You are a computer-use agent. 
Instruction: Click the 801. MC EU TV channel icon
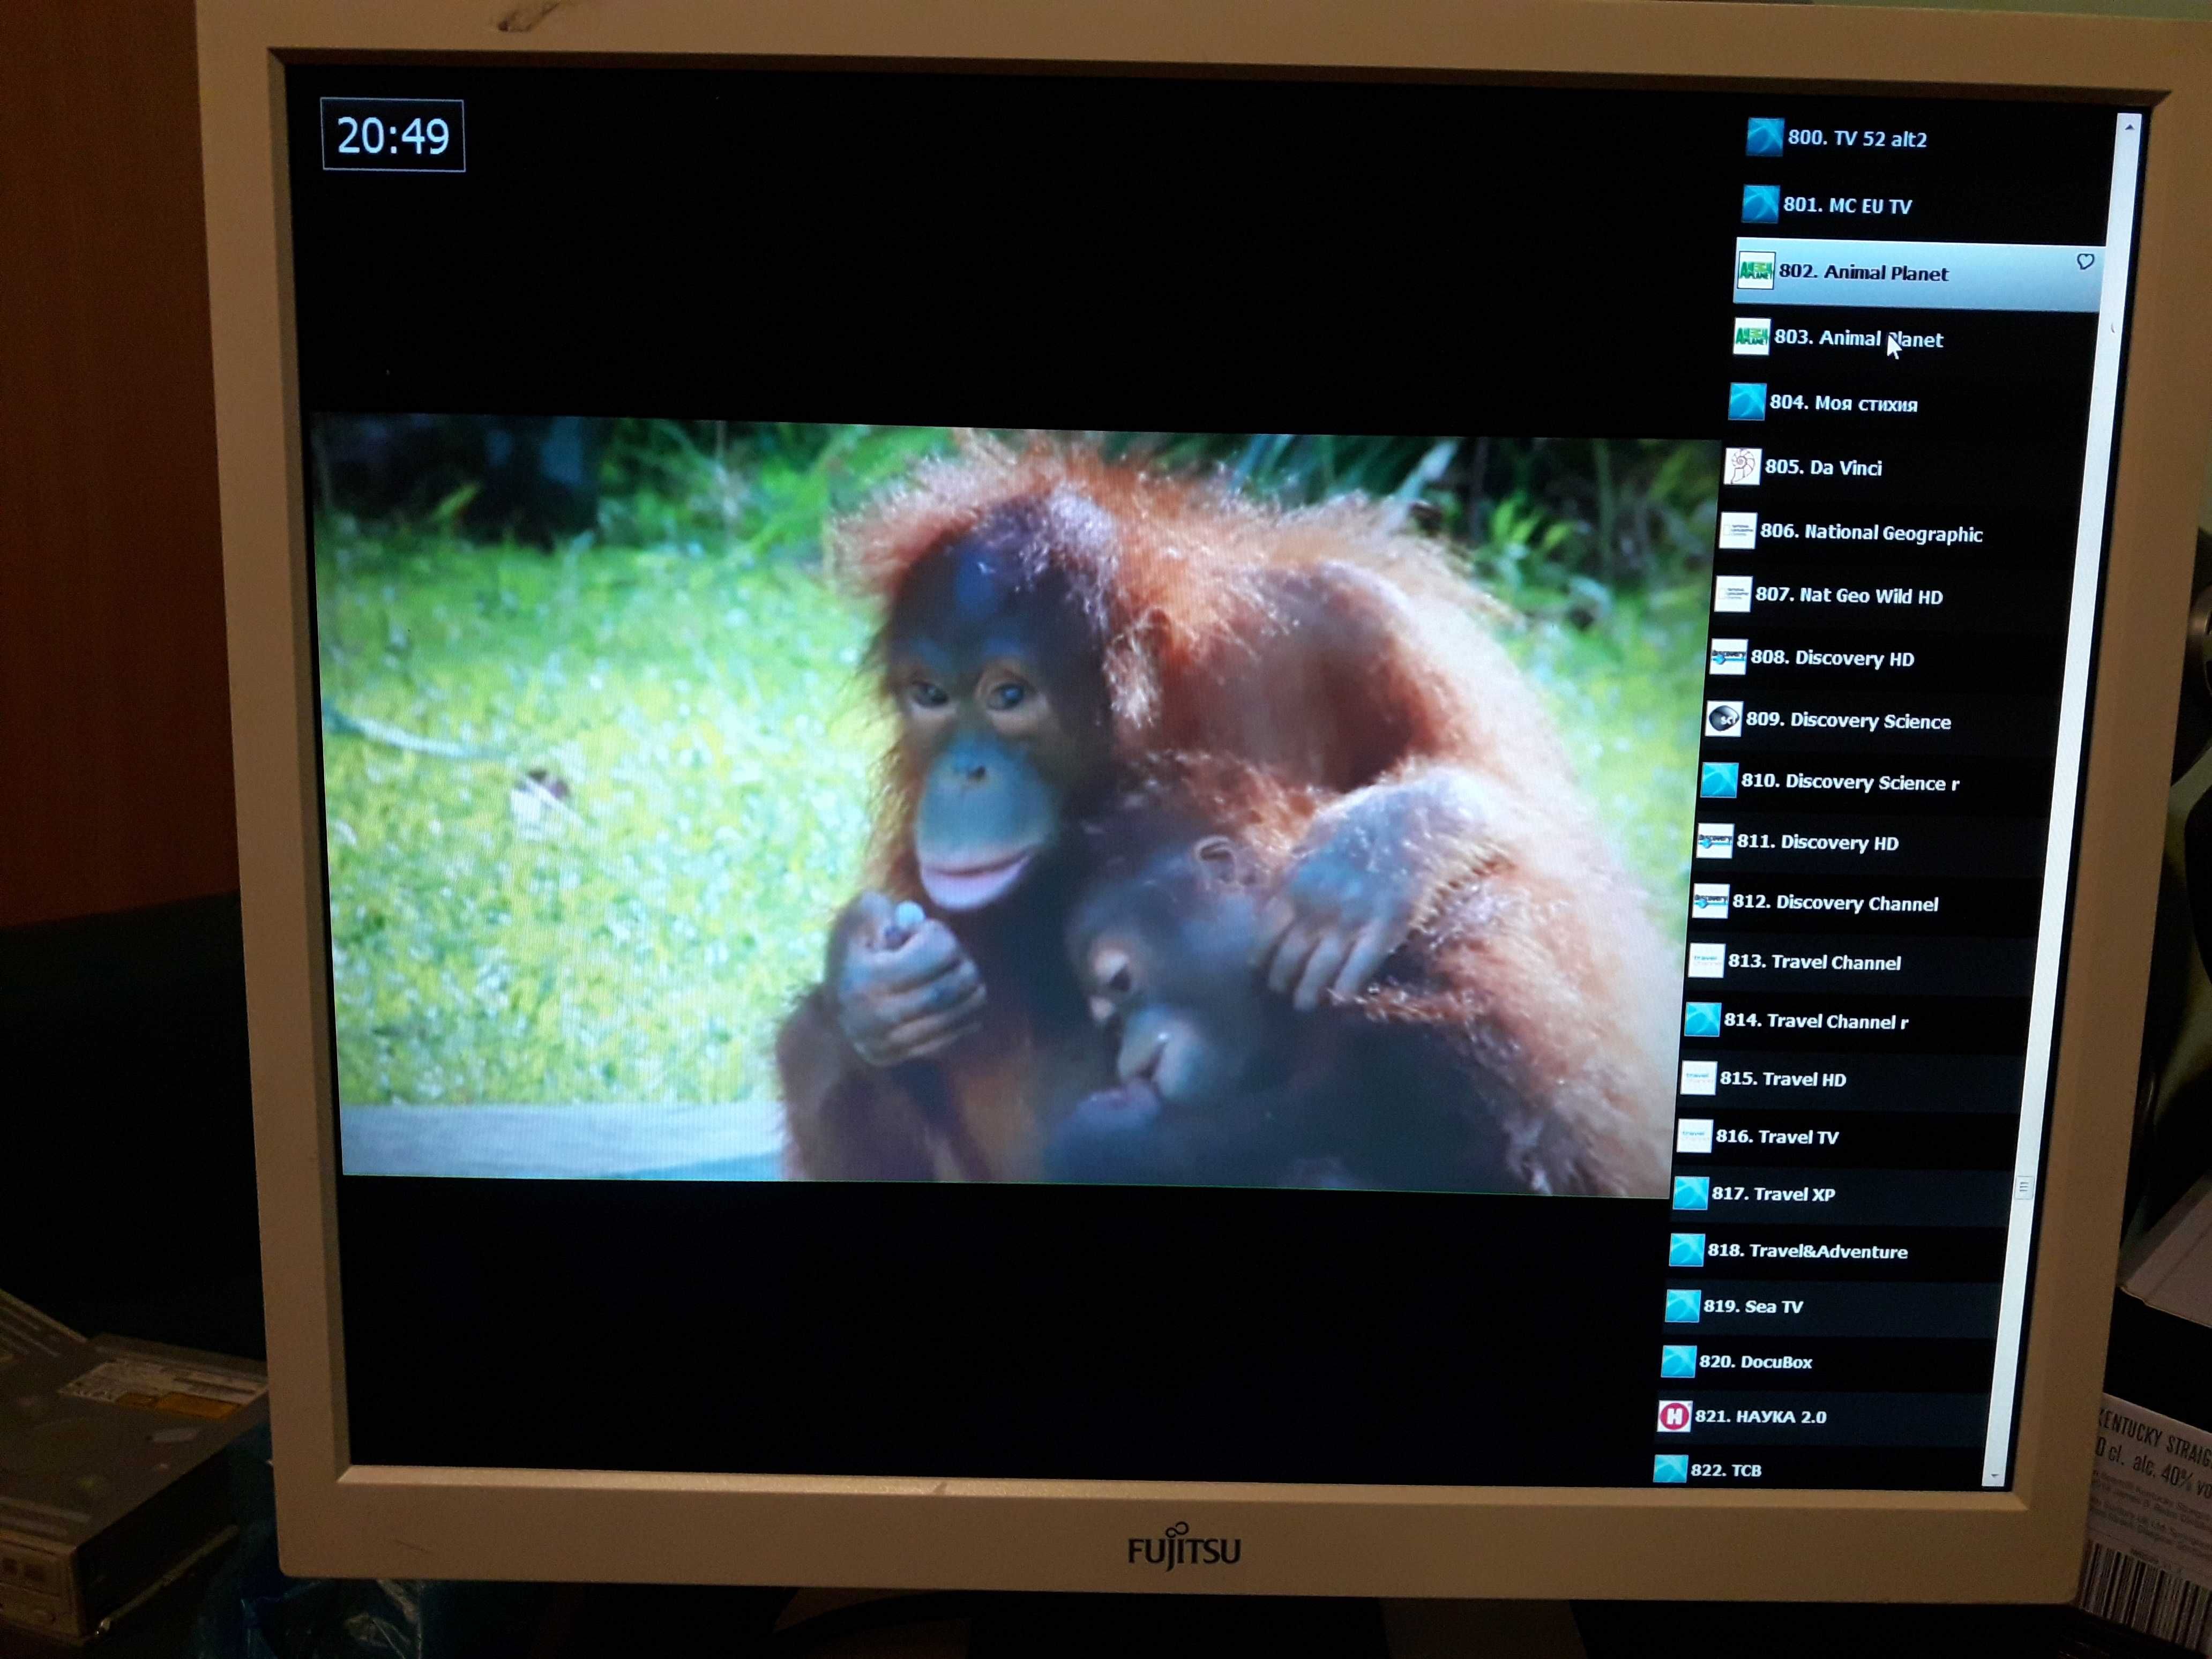click(x=1761, y=204)
